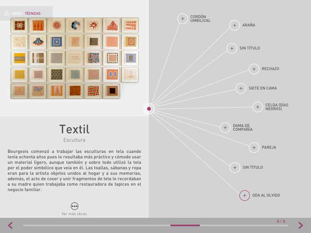Expand the upper Sin Título plus node
This screenshot has width=311, height=233.
coord(232,48)
